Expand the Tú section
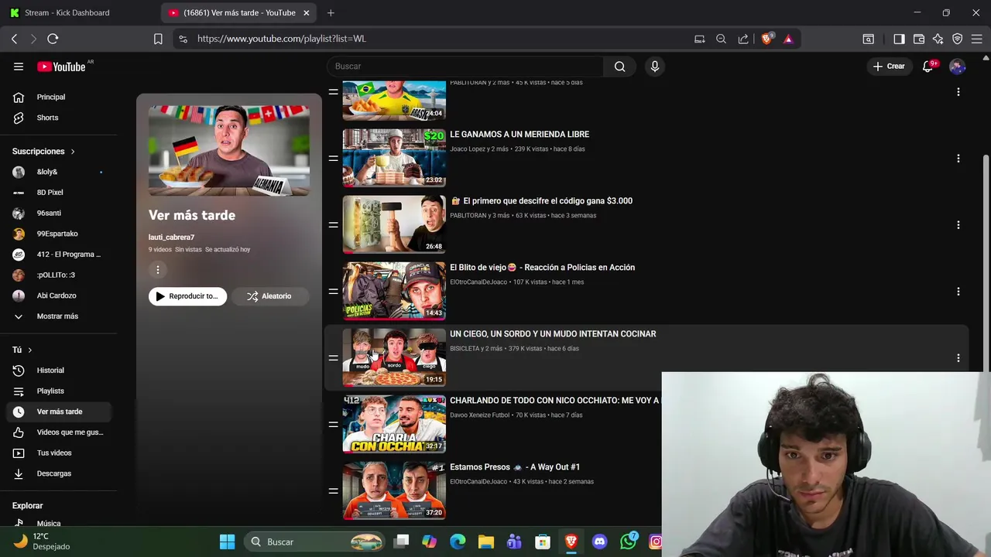 pos(22,350)
